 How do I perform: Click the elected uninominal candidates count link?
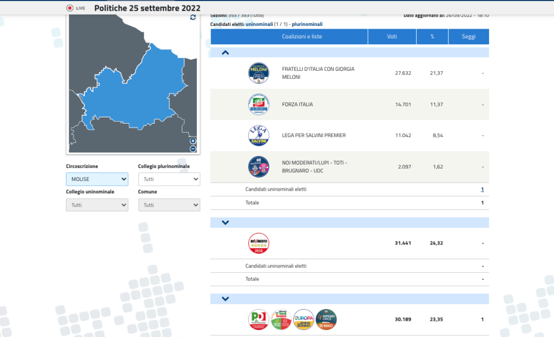[482, 190]
